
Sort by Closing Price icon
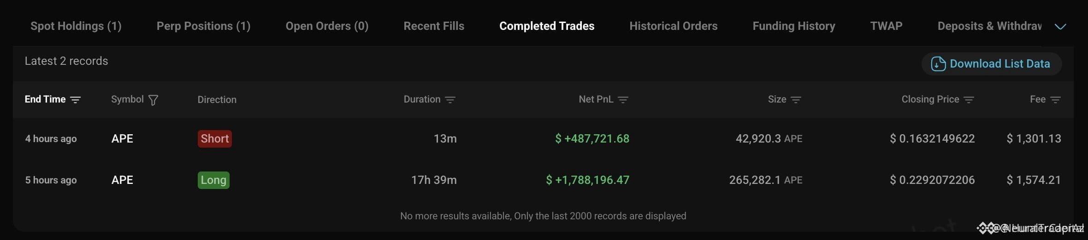point(969,100)
